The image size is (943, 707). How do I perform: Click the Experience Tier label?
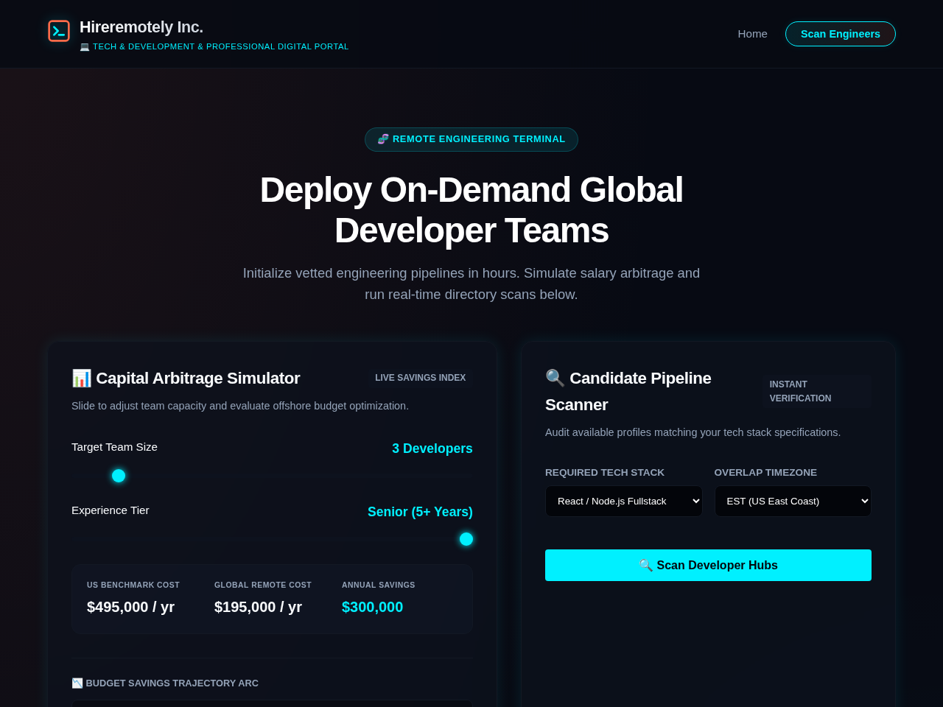click(110, 510)
